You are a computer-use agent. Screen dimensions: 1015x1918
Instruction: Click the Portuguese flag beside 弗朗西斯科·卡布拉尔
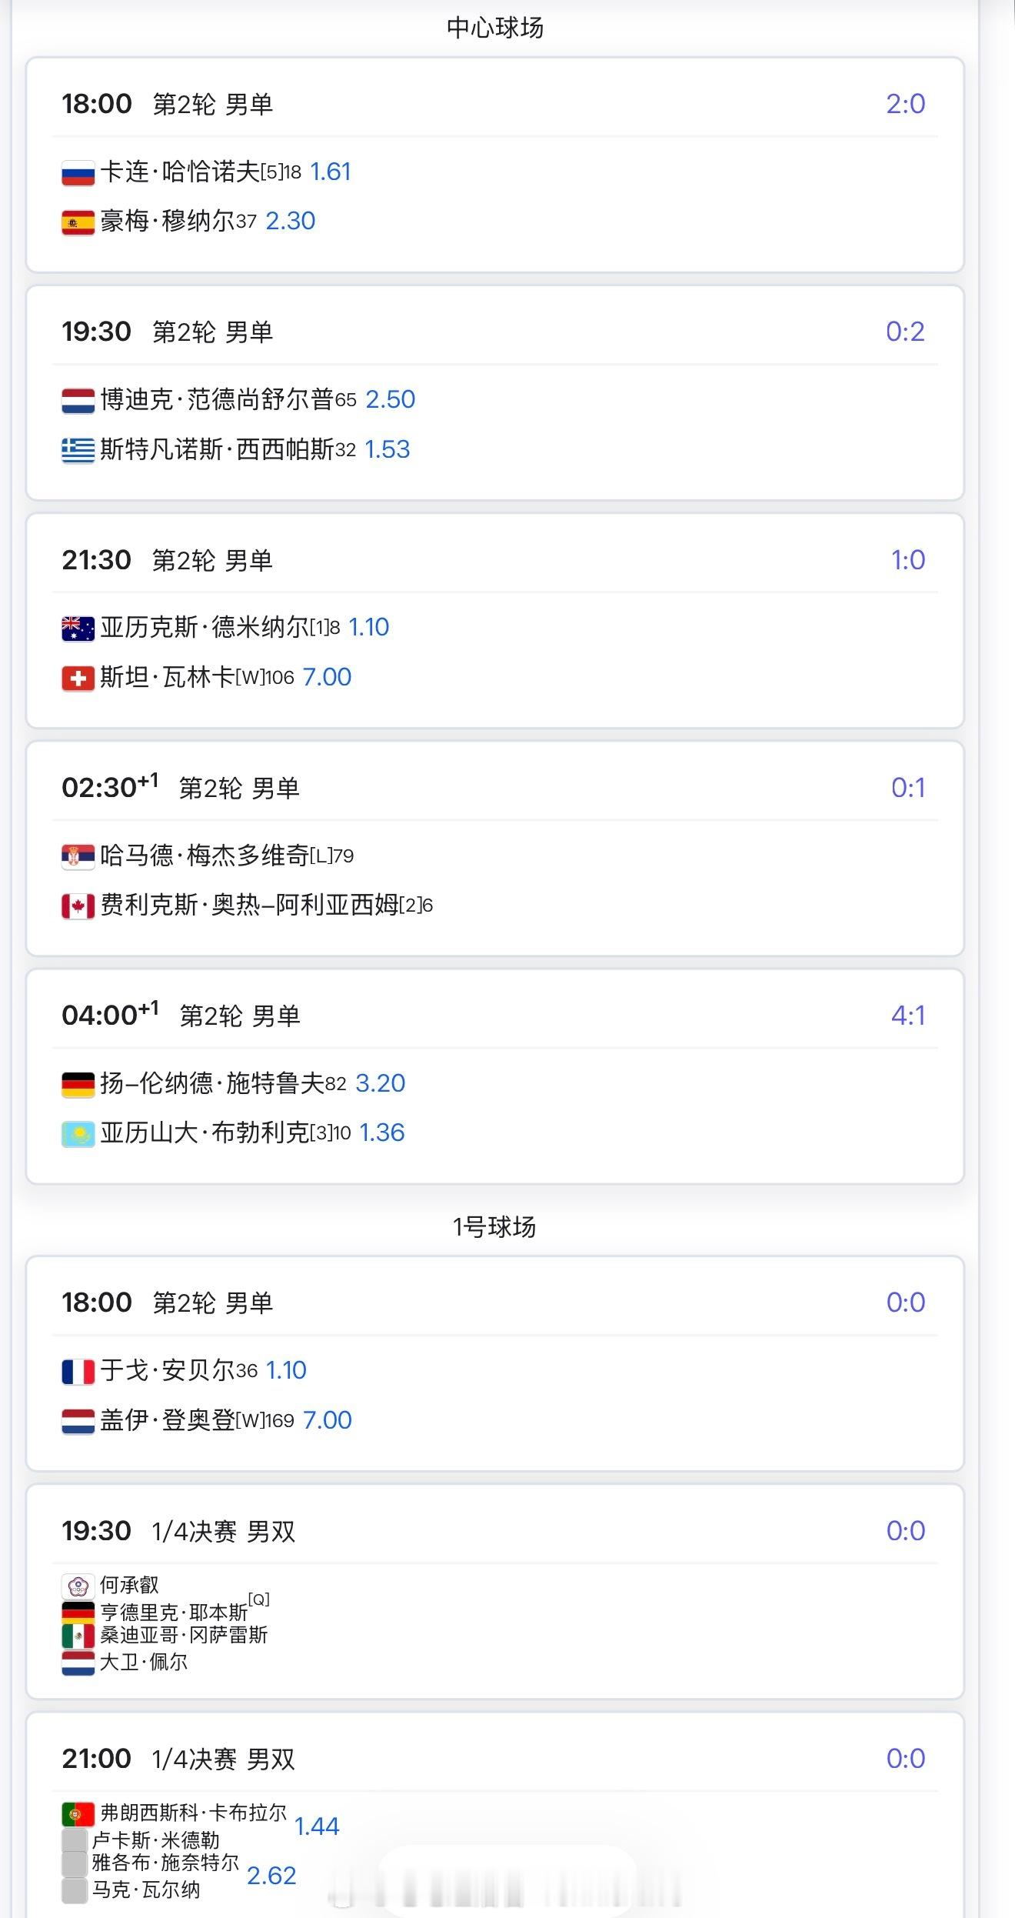coord(78,1814)
